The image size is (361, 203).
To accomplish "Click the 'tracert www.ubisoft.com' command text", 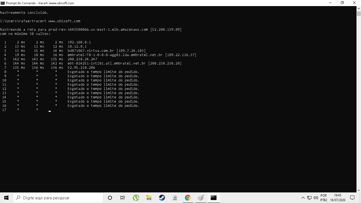I will pyautogui.click(x=56, y=21).
